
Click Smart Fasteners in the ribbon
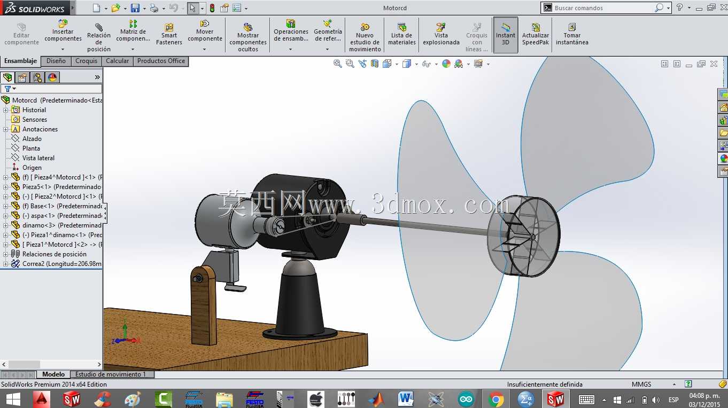[169, 34]
